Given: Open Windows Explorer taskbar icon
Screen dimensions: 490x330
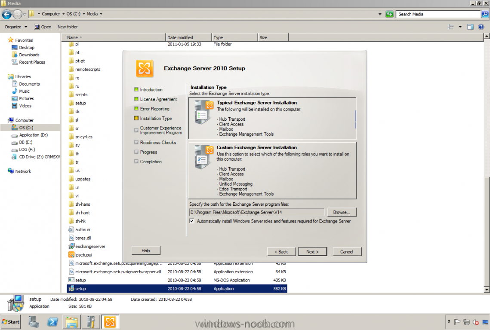Looking at the screenshot, I should [72, 322].
